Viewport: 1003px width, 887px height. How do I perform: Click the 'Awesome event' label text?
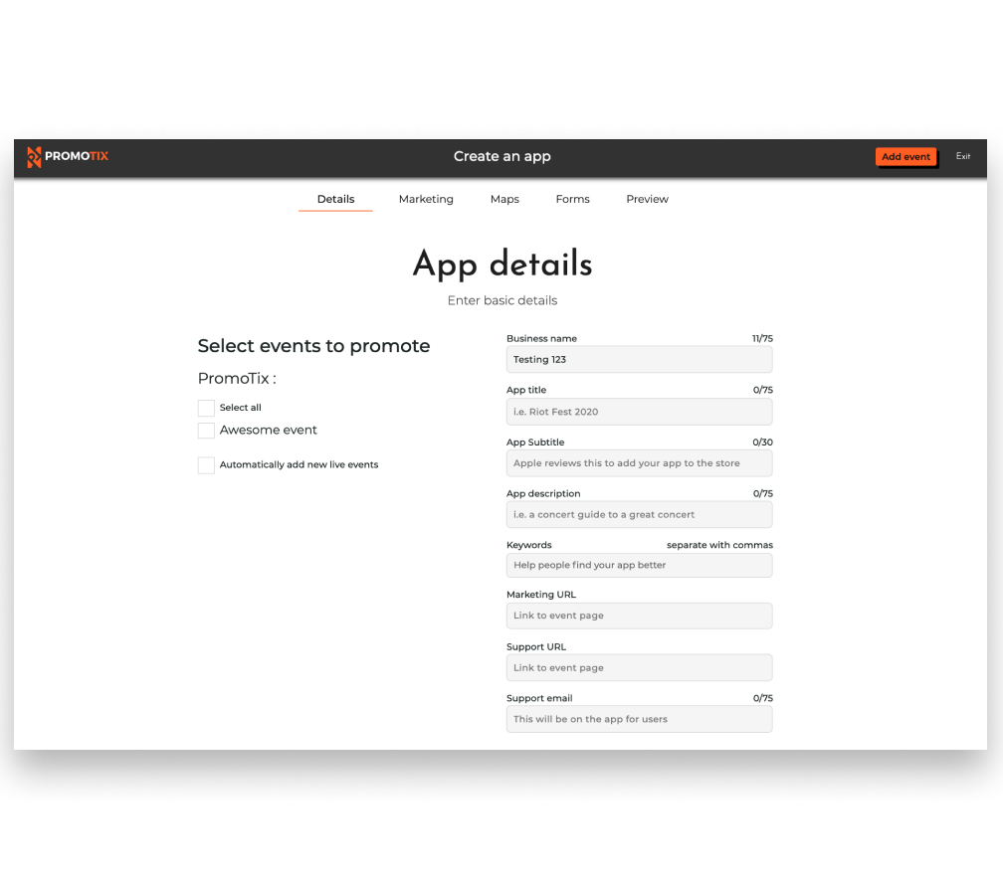pyautogui.click(x=268, y=431)
